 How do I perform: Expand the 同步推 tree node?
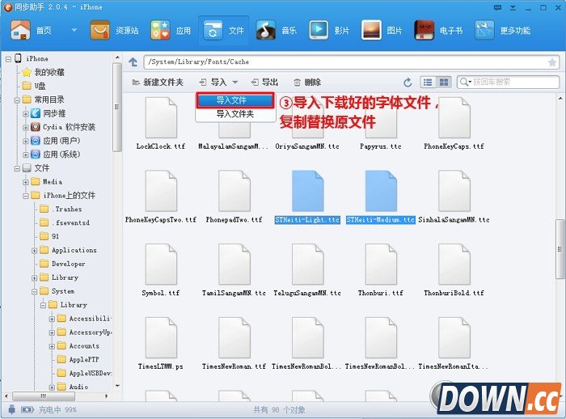pos(26,114)
